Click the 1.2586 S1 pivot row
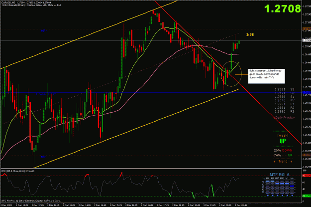 click(x=285, y=97)
